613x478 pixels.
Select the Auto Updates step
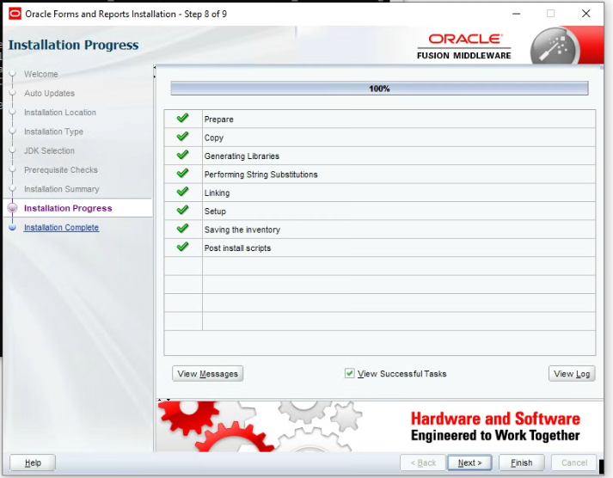49,93
